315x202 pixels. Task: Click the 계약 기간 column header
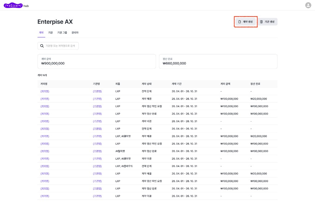pos(177,84)
